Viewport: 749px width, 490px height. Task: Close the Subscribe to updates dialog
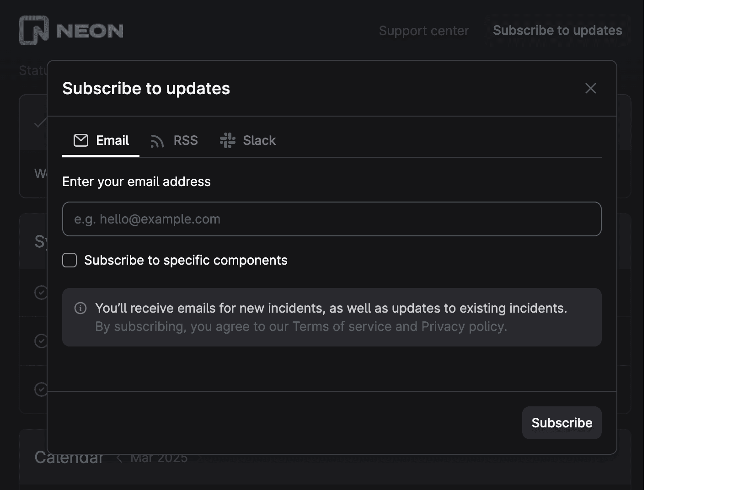590,88
